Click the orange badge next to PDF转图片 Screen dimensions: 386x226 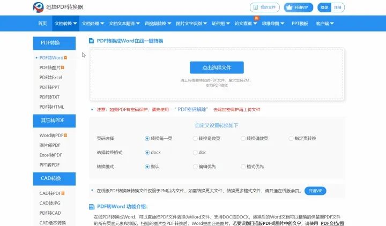pos(63,67)
